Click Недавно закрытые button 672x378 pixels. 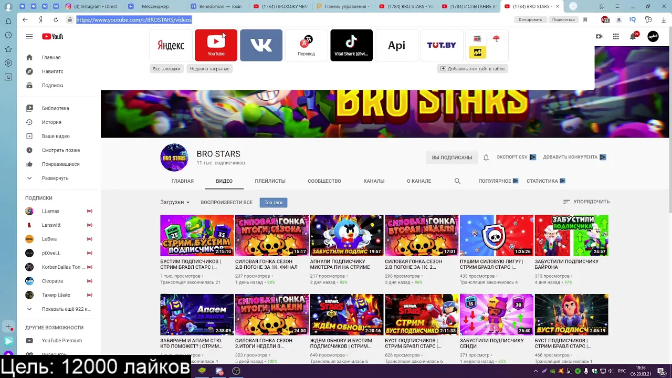(209, 69)
